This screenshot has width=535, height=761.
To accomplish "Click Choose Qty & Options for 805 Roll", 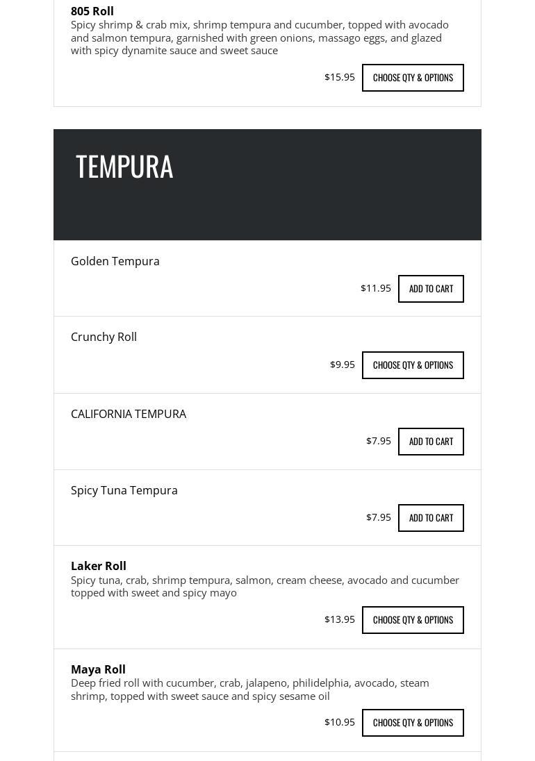I will pyautogui.click(x=413, y=78).
